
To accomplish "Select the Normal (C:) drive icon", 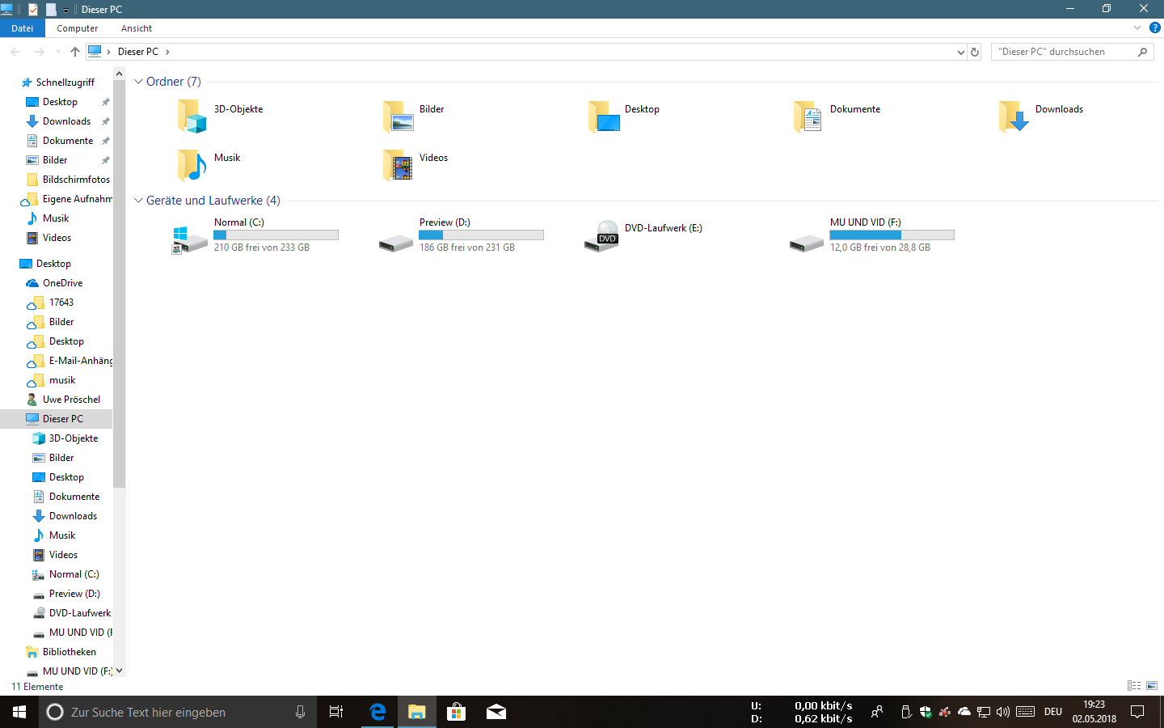I will point(191,240).
